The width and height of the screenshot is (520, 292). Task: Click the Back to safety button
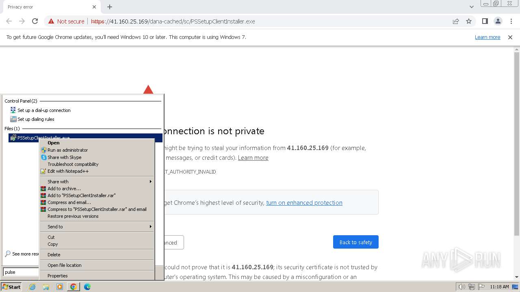[355, 242]
